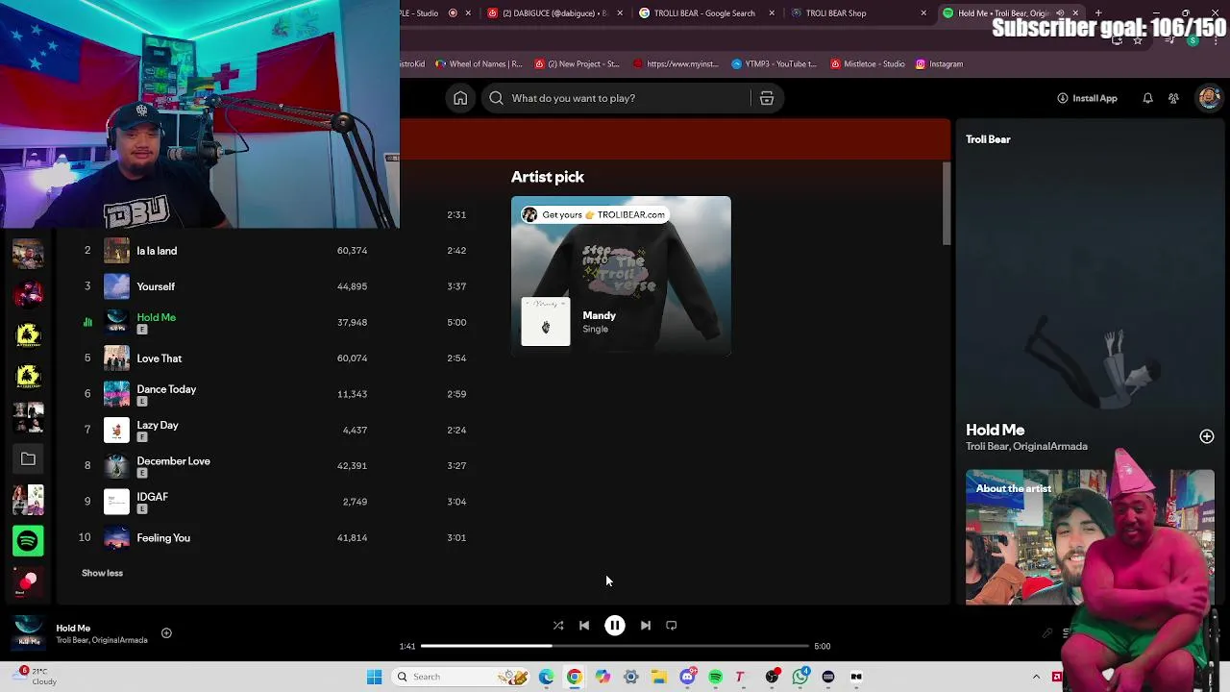Open the New Project bookmark
The width and height of the screenshot is (1230, 692).
click(577, 64)
